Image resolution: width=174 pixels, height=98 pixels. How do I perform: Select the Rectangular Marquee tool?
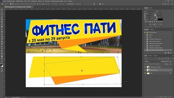click(x=2, y=12)
